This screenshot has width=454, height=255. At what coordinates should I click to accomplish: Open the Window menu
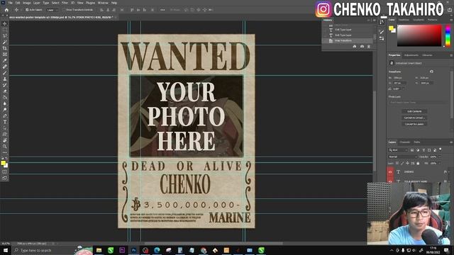point(103,3)
